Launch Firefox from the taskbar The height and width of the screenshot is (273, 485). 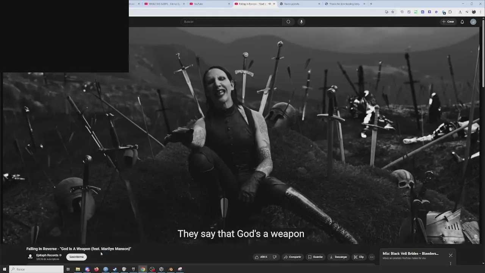tap(96, 269)
